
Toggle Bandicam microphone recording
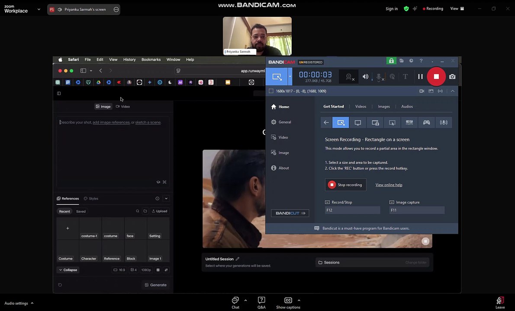379,77
